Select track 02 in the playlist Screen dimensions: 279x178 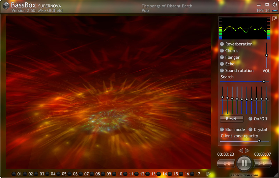pyautogui.click(x=25, y=174)
